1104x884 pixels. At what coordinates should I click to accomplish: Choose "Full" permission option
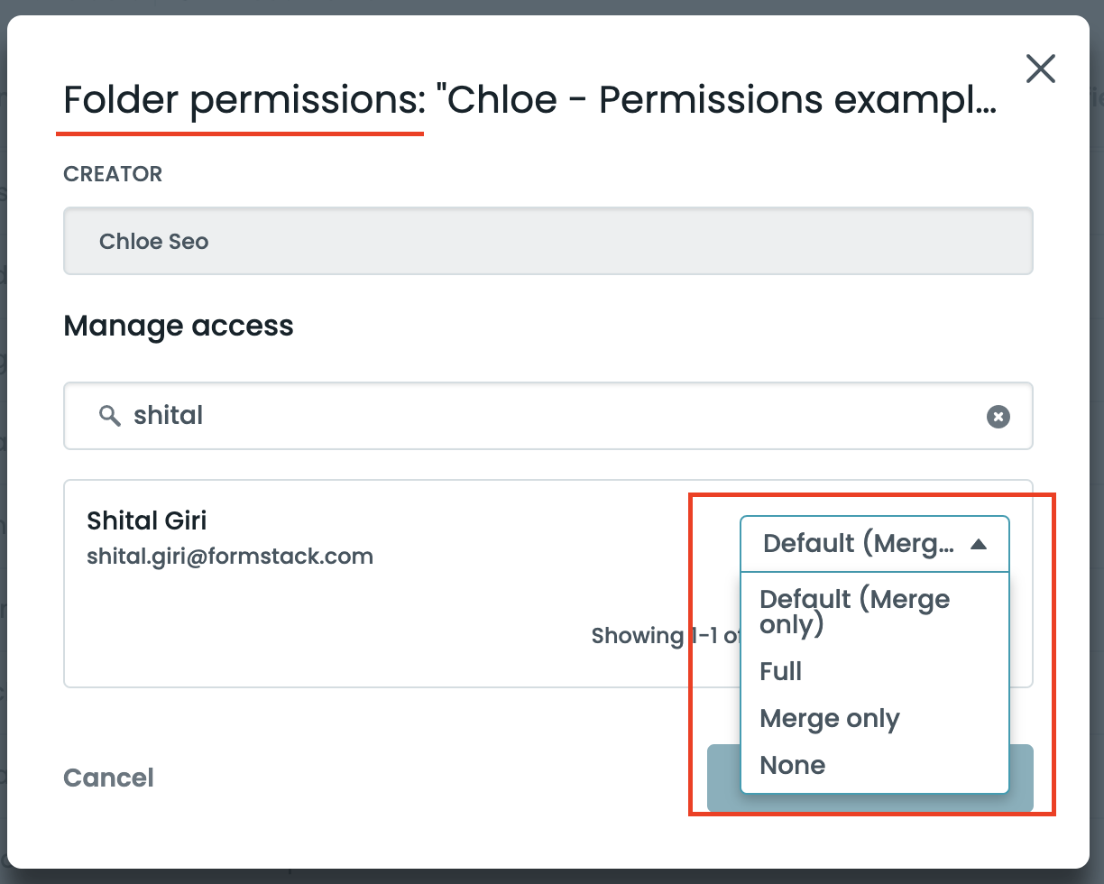781,671
